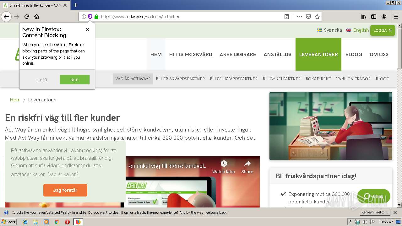Viewport: 402px width, 226px height.
Task: Open the page actions three-dot menu
Action: 299,17
